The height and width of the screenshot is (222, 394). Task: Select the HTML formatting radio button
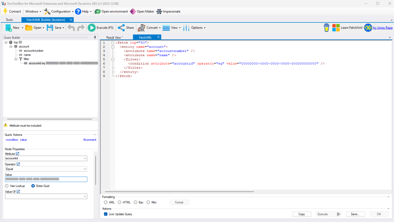click(120, 202)
